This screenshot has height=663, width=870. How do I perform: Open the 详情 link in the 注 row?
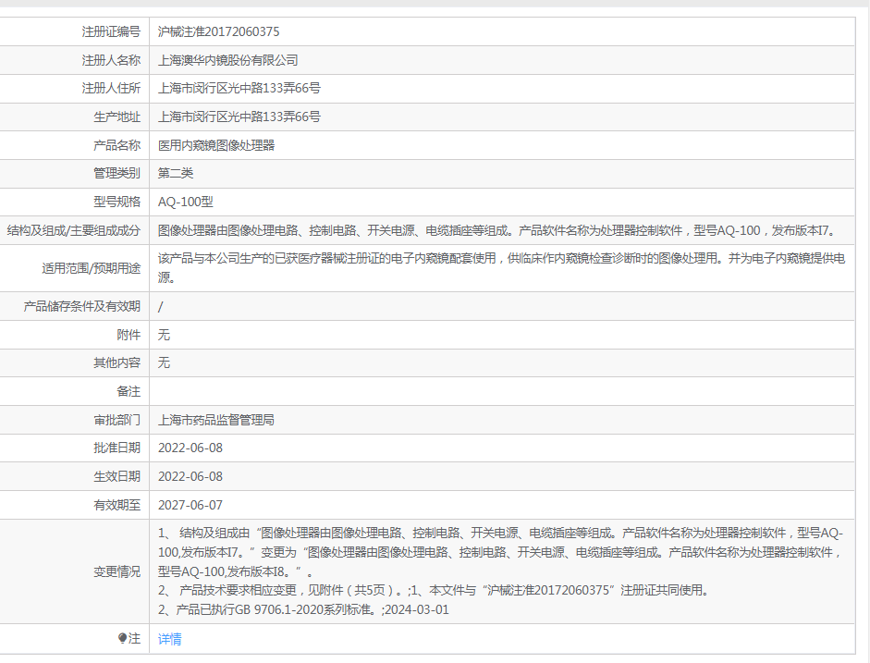click(169, 639)
